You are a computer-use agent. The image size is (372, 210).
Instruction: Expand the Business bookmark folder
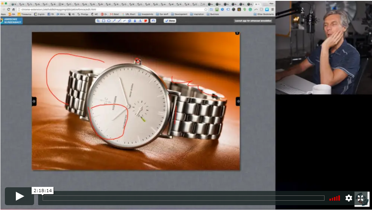point(213,14)
